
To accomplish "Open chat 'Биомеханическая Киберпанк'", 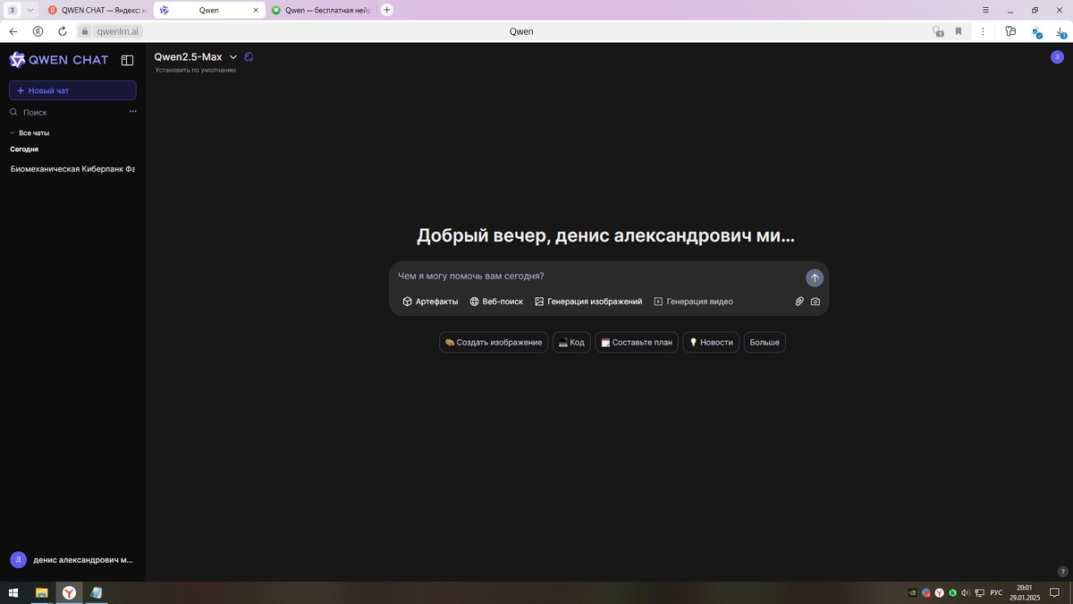I will click(x=72, y=168).
